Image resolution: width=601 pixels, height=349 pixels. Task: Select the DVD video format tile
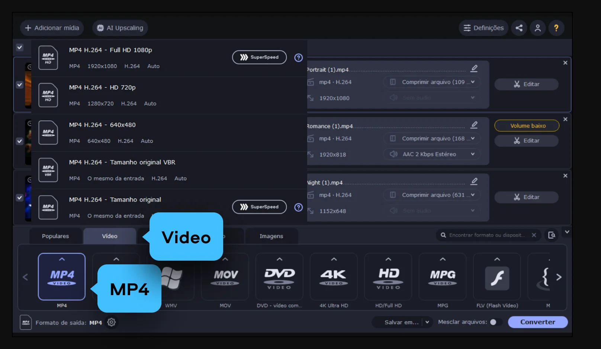click(279, 277)
